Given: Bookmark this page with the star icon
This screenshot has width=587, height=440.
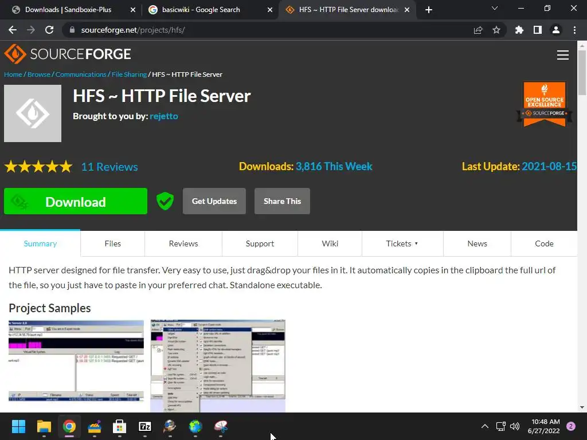Looking at the screenshot, I should [x=496, y=30].
